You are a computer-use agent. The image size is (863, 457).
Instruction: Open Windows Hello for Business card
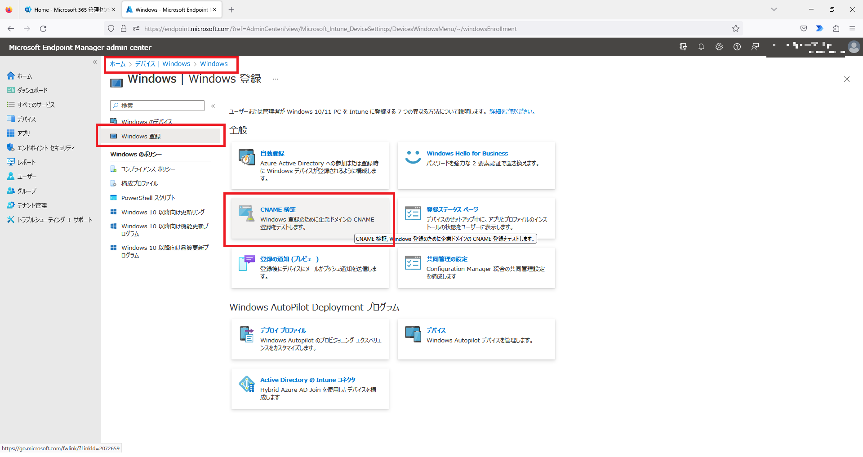click(476, 165)
